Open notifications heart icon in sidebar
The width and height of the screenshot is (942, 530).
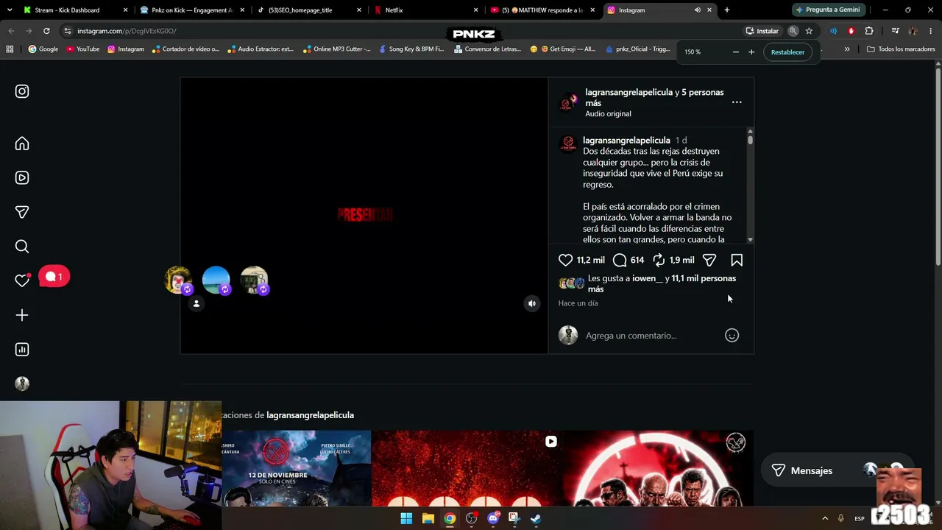22,280
